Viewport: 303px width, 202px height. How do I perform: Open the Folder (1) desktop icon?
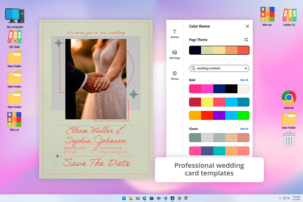pyautogui.click(x=289, y=17)
